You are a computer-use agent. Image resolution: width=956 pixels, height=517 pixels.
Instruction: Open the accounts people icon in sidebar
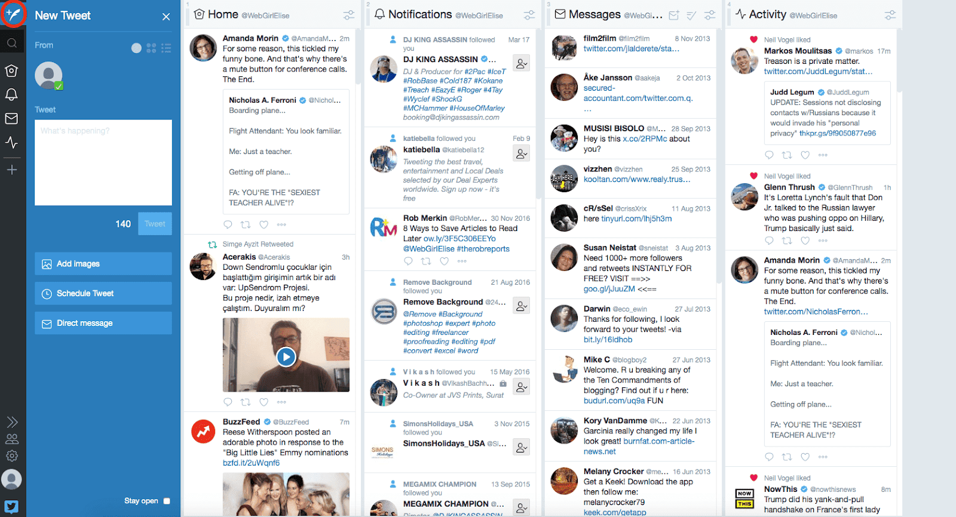tap(12, 439)
